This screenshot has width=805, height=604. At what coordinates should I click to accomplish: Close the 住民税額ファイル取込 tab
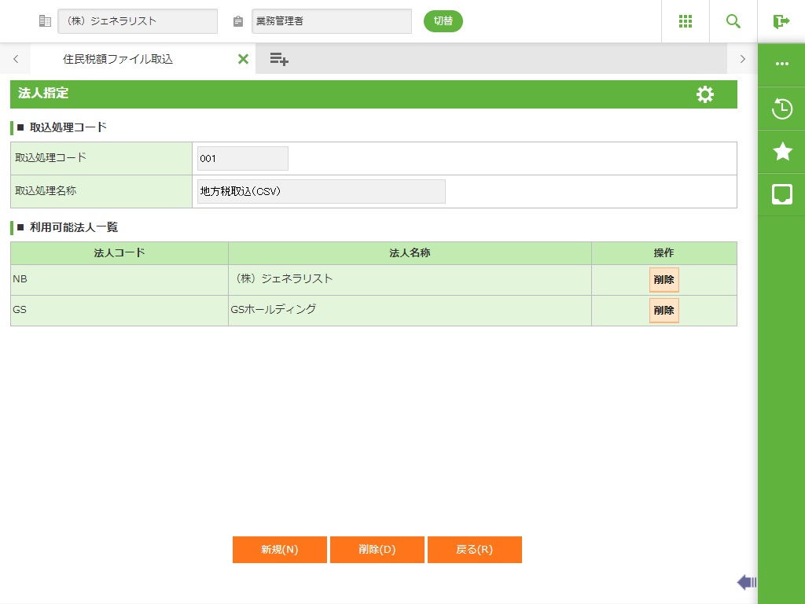(x=243, y=59)
